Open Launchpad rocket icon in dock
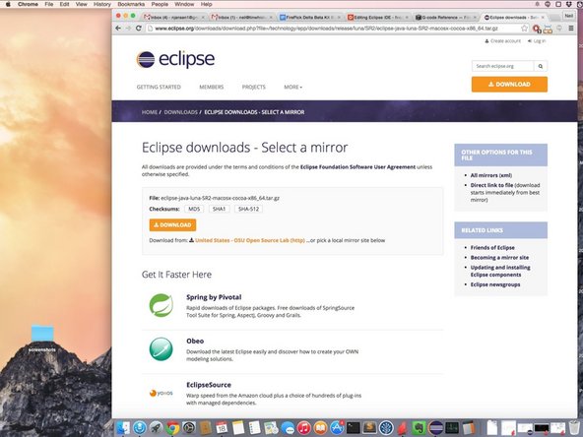 coord(157,428)
